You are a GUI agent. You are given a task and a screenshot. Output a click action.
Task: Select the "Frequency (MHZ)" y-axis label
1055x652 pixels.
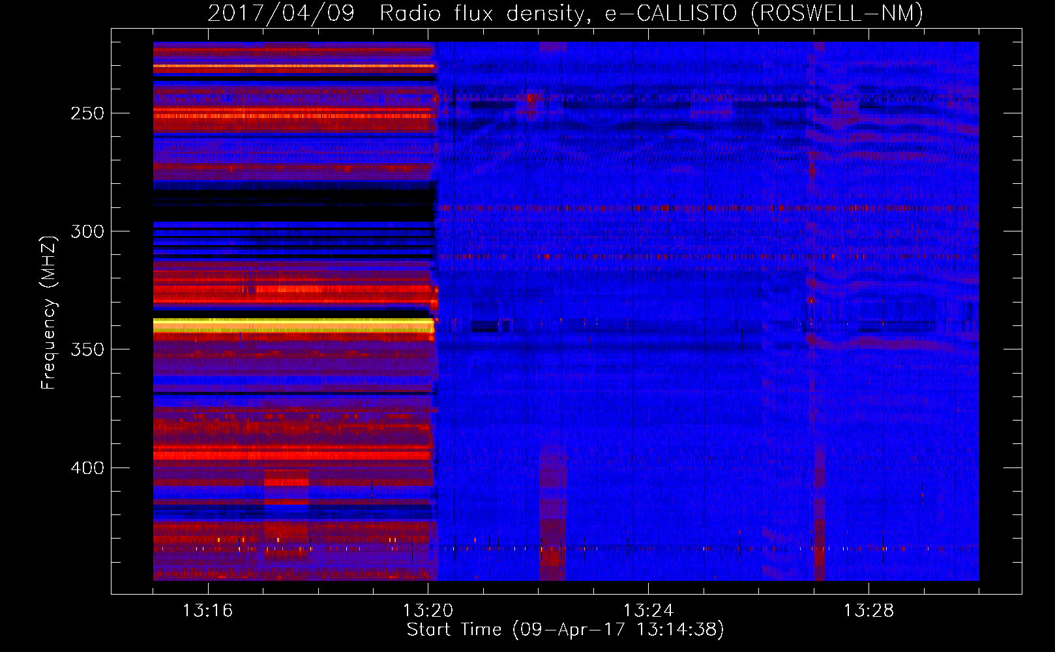point(49,312)
